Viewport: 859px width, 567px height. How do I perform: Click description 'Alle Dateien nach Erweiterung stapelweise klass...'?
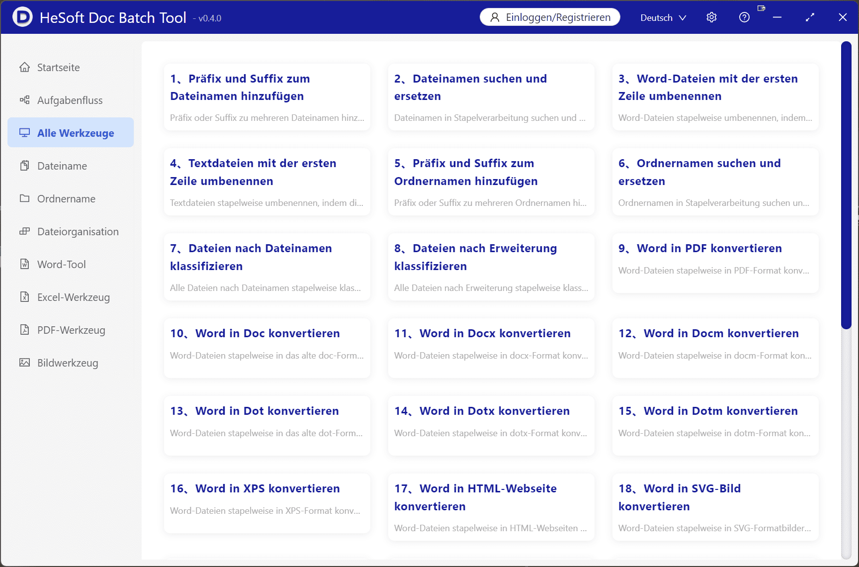(491, 288)
